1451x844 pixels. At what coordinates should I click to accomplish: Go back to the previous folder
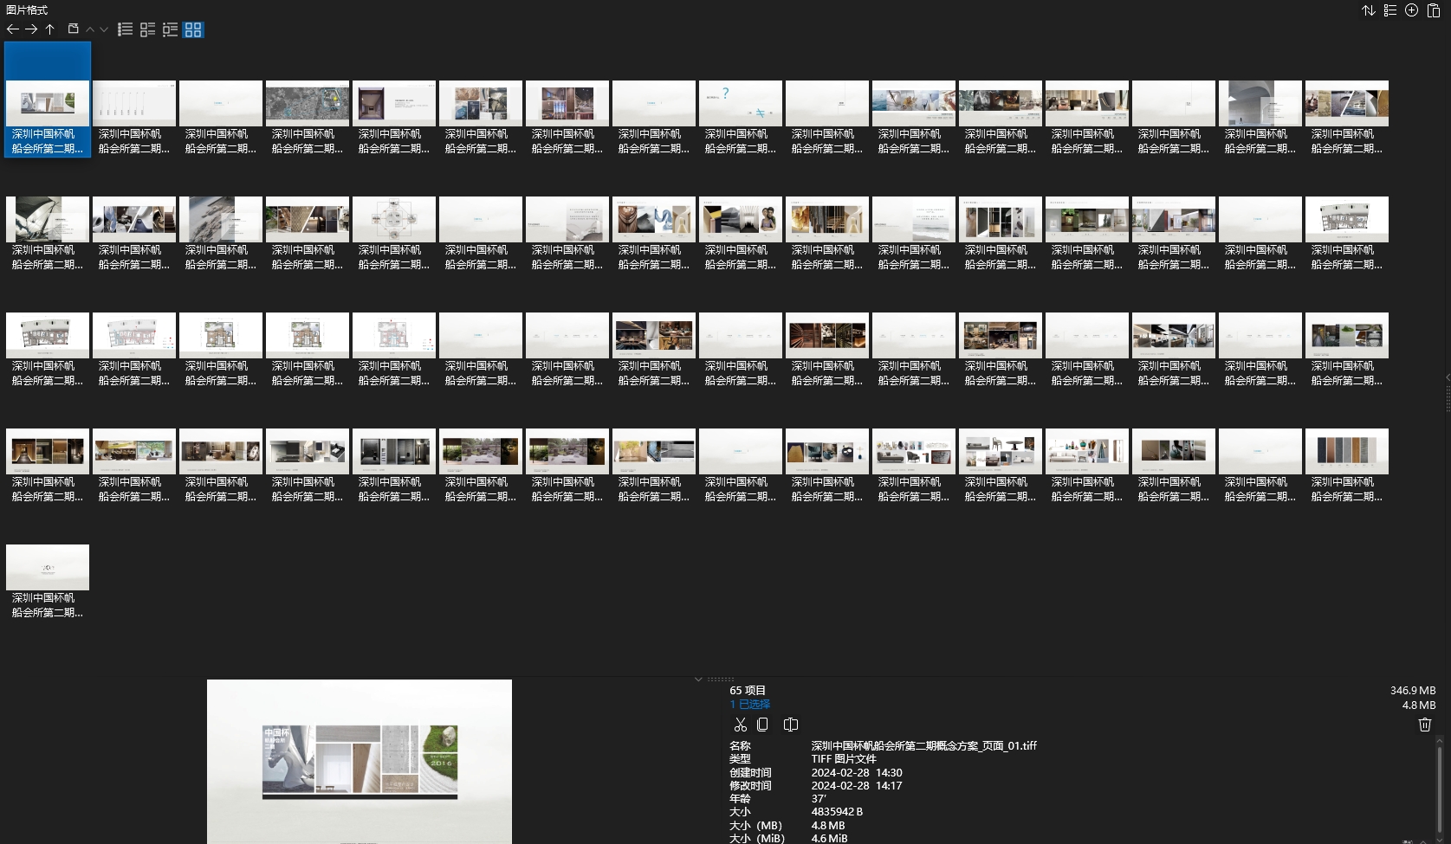click(12, 29)
